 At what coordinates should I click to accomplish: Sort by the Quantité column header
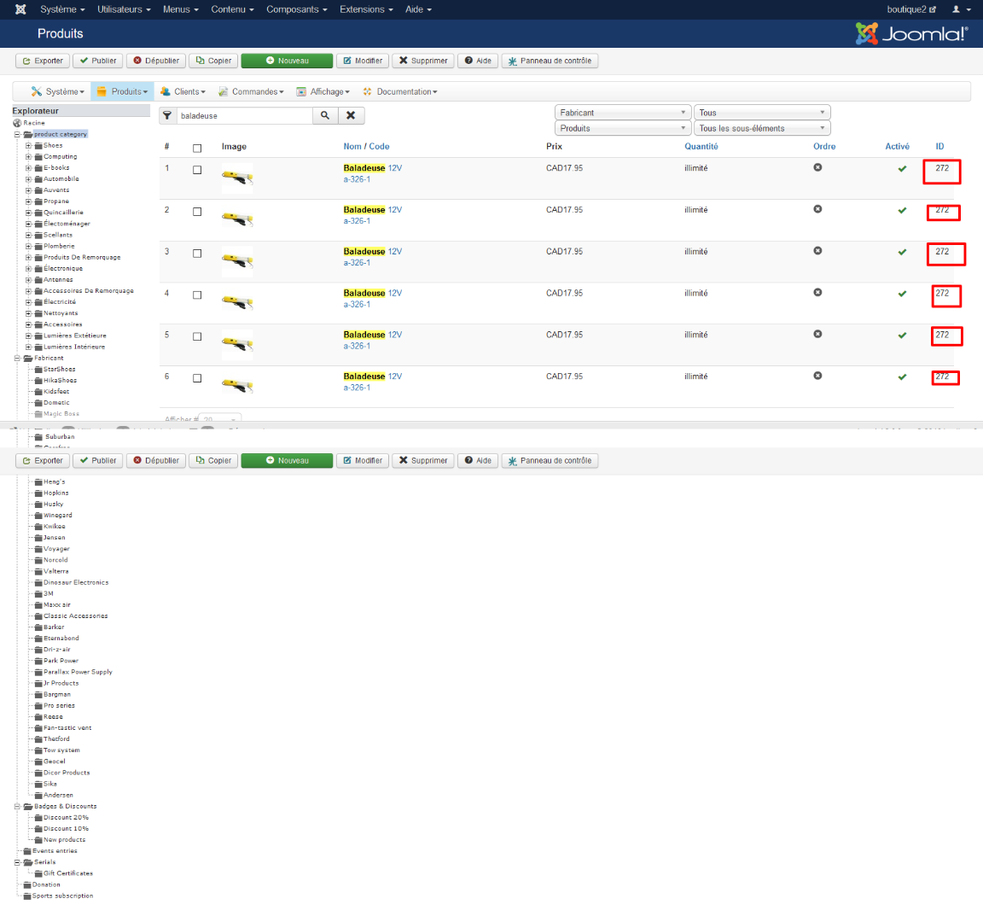click(701, 146)
